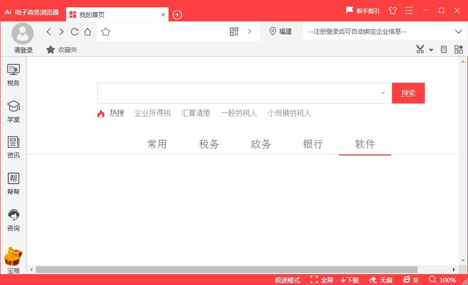Go forward with the forward arrow
468x285 pixels.
[x=61, y=32]
